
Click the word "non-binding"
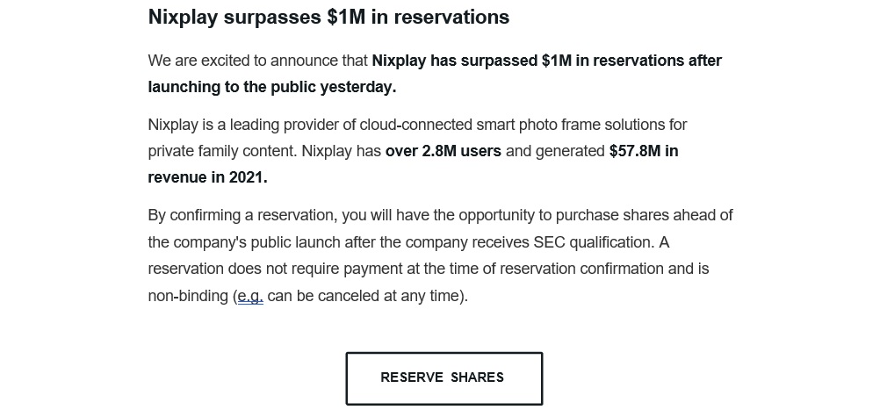[188, 296]
